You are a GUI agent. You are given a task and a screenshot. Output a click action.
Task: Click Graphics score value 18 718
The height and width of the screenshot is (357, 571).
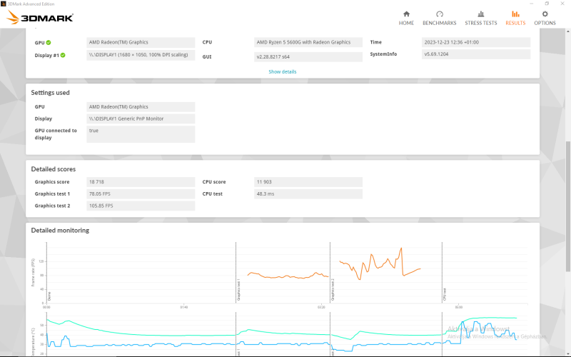(x=141, y=182)
